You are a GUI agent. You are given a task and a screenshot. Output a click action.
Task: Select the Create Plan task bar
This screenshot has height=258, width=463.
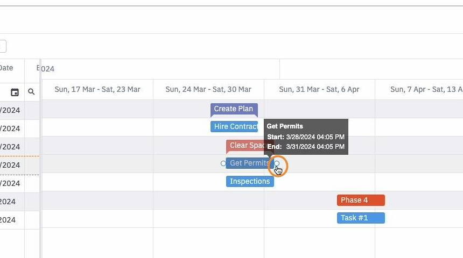234,109
